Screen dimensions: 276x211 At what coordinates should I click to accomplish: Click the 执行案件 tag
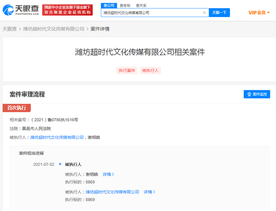pos(127,70)
